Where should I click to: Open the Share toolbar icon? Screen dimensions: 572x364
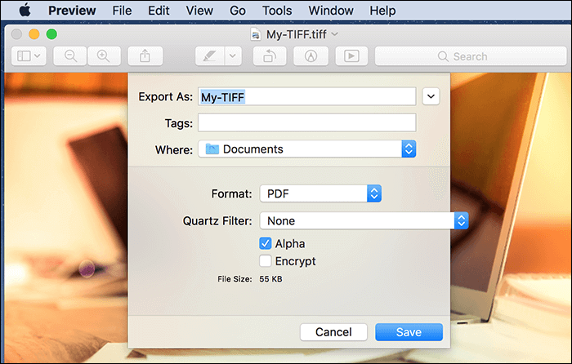[x=145, y=56]
